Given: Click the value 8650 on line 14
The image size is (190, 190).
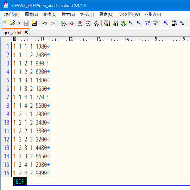Looking at the screenshot, I should 41,156.
